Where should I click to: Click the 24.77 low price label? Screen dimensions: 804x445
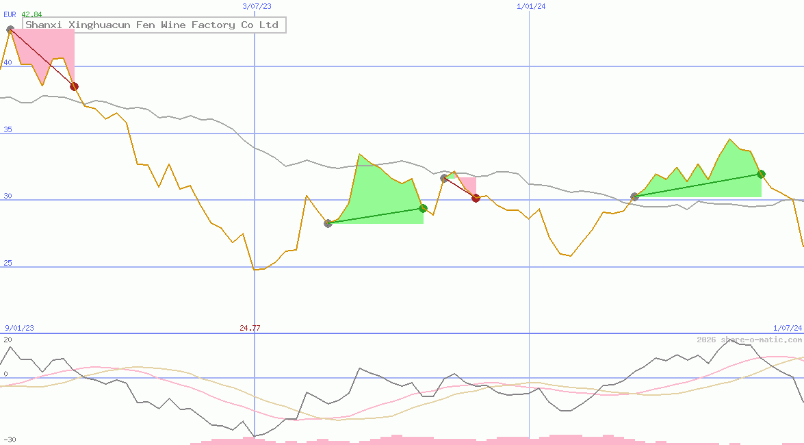250,328
